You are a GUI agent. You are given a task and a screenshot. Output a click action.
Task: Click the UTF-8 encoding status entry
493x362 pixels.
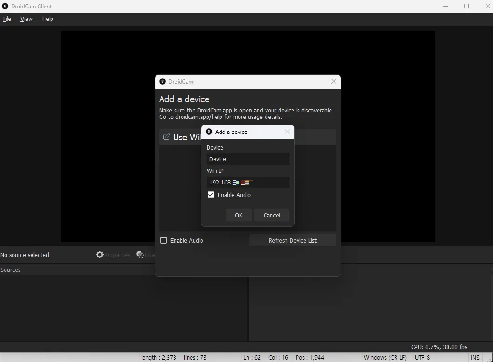point(422,358)
